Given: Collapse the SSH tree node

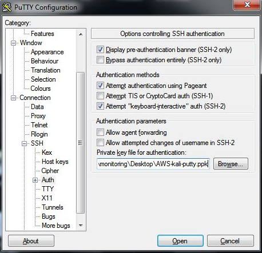Looking at the screenshot, I should click(24, 143).
